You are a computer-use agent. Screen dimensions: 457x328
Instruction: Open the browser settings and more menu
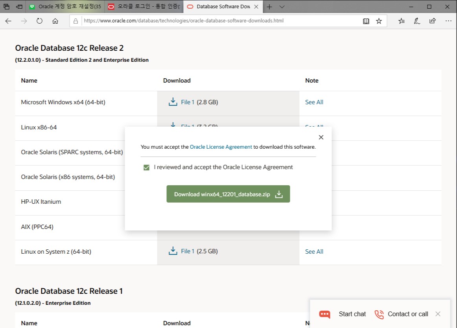point(448,21)
